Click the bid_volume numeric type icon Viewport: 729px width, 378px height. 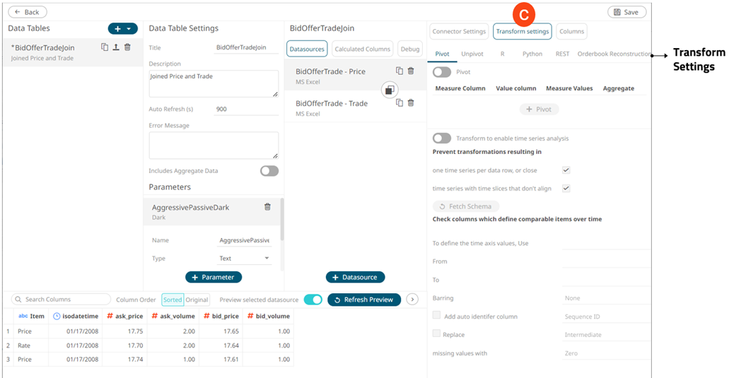tap(250, 316)
